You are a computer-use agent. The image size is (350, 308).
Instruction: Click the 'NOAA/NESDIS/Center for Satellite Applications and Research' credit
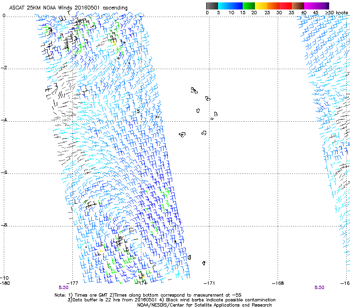204,305
